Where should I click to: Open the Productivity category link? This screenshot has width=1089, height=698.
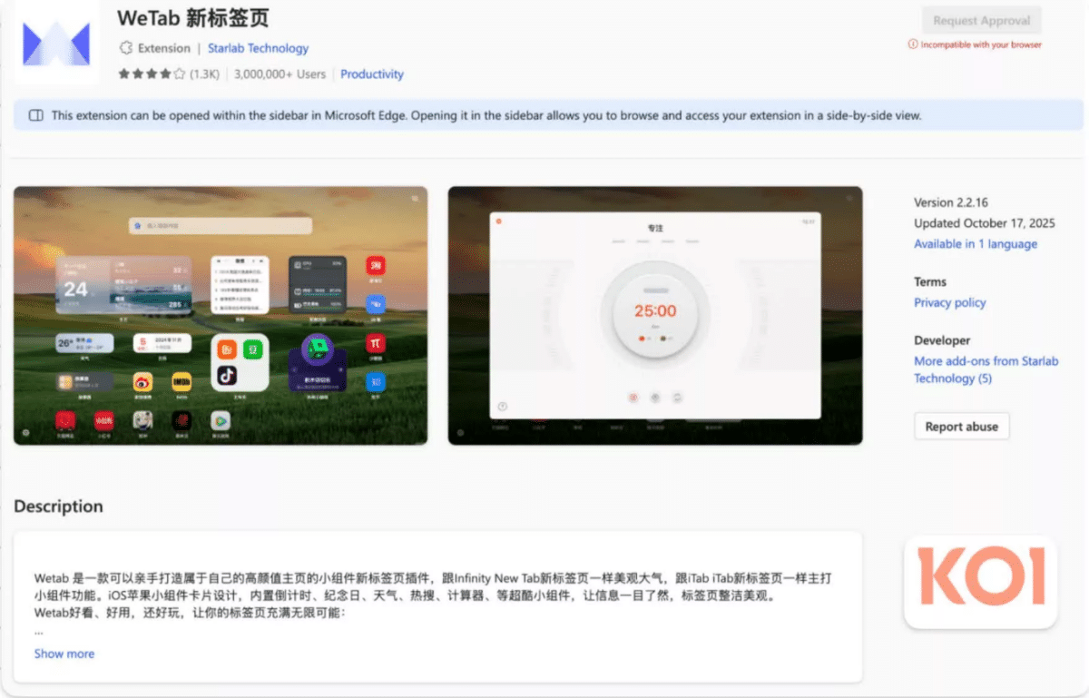(x=372, y=74)
